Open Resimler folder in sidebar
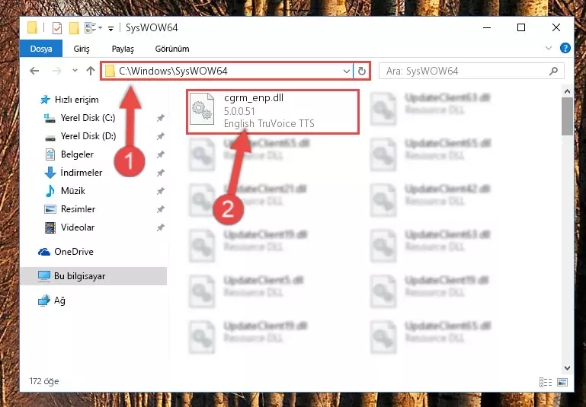Viewport: 586px width, 407px height. point(78,209)
